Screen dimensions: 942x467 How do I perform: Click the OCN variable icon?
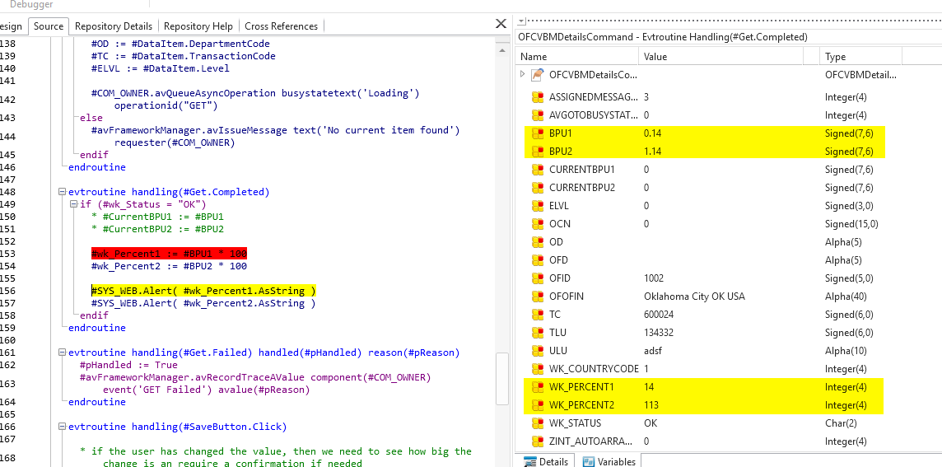pyautogui.click(x=538, y=223)
